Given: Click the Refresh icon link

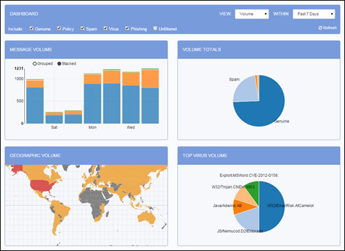Looking at the screenshot, I should pos(327,28).
